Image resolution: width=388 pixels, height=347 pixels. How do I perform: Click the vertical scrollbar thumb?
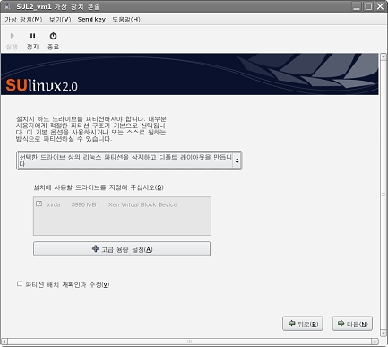pyautogui.click(x=384, y=195)
